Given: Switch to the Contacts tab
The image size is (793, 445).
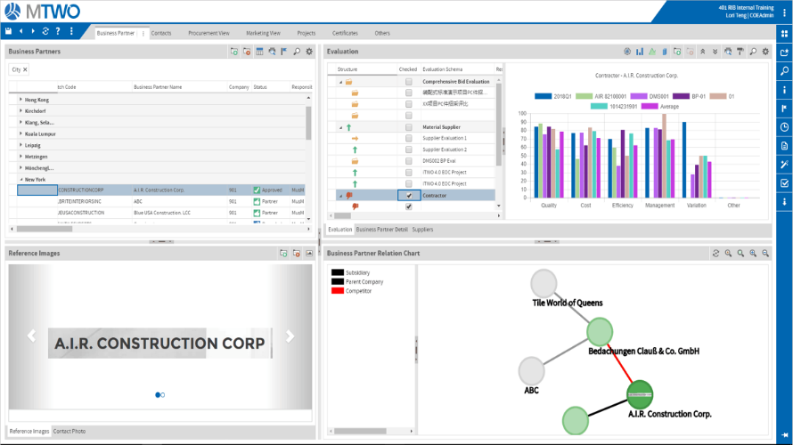Looking at the screenshot, I should tap(161, 33).
